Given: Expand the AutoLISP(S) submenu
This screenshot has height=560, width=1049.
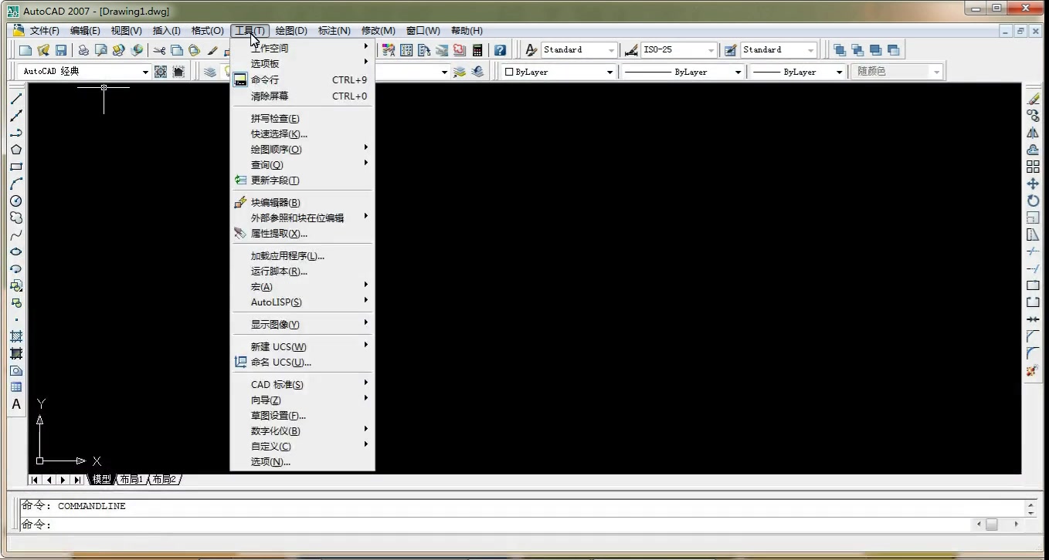Looking at the screenshot, I should (303, 302).
